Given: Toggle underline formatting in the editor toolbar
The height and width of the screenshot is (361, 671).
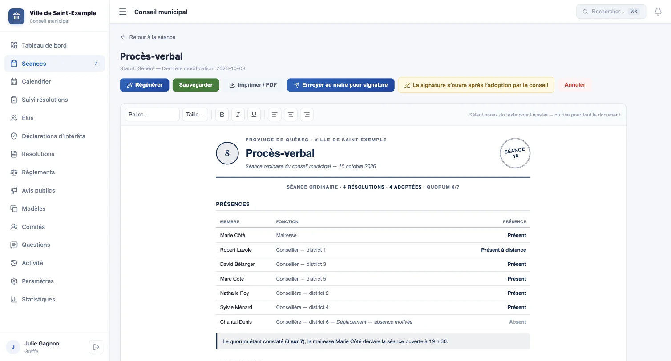Looking at the screenshot, I should tap(254, 115).
